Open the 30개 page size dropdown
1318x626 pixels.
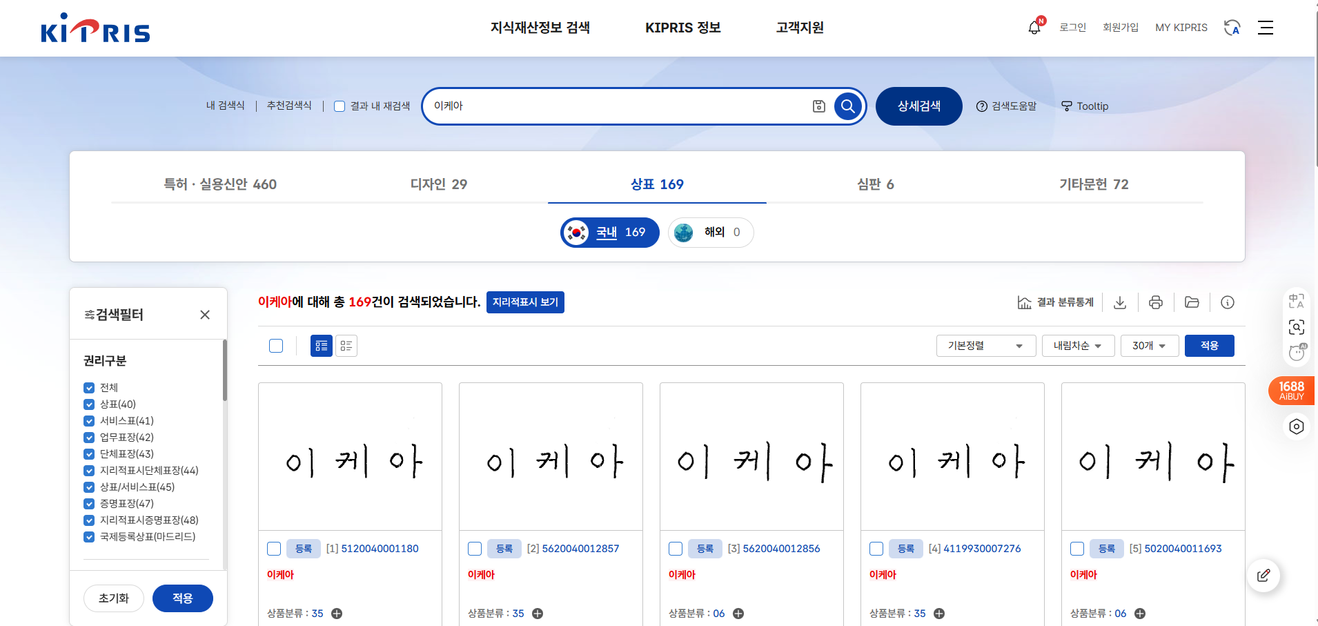coord(1150,346)
